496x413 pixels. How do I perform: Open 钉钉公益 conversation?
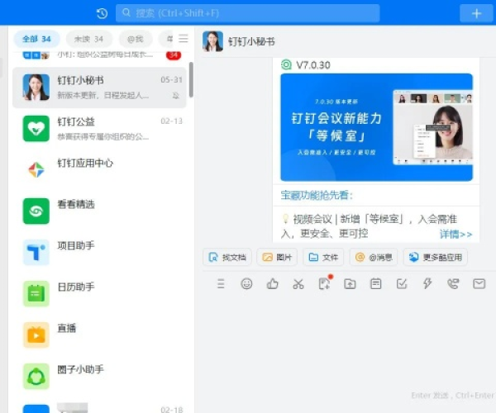tap(99, 129)
